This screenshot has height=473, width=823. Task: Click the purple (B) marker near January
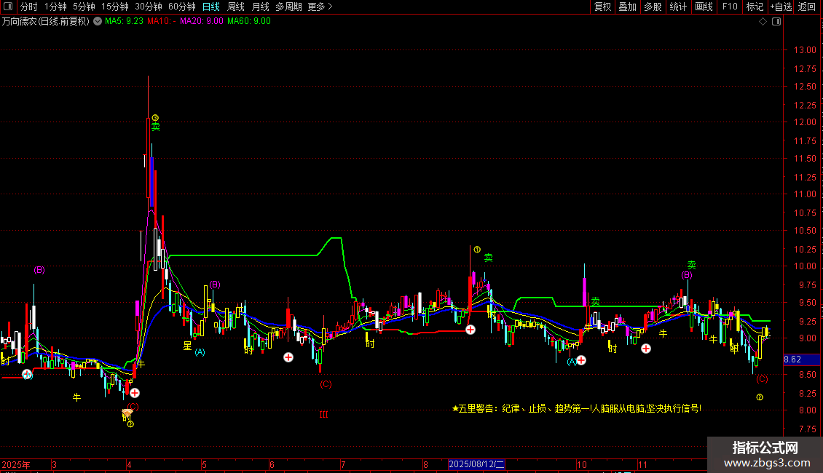[39, 270]
